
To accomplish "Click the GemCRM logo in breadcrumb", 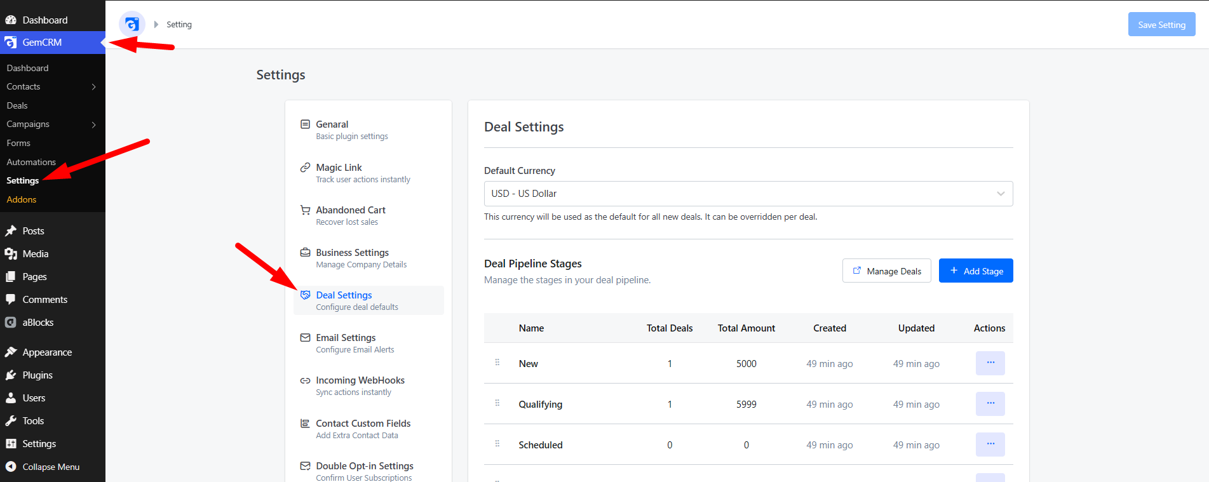I will (132, 24).
